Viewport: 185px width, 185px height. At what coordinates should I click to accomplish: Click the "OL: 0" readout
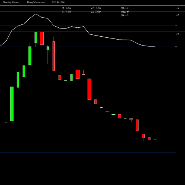124,16
